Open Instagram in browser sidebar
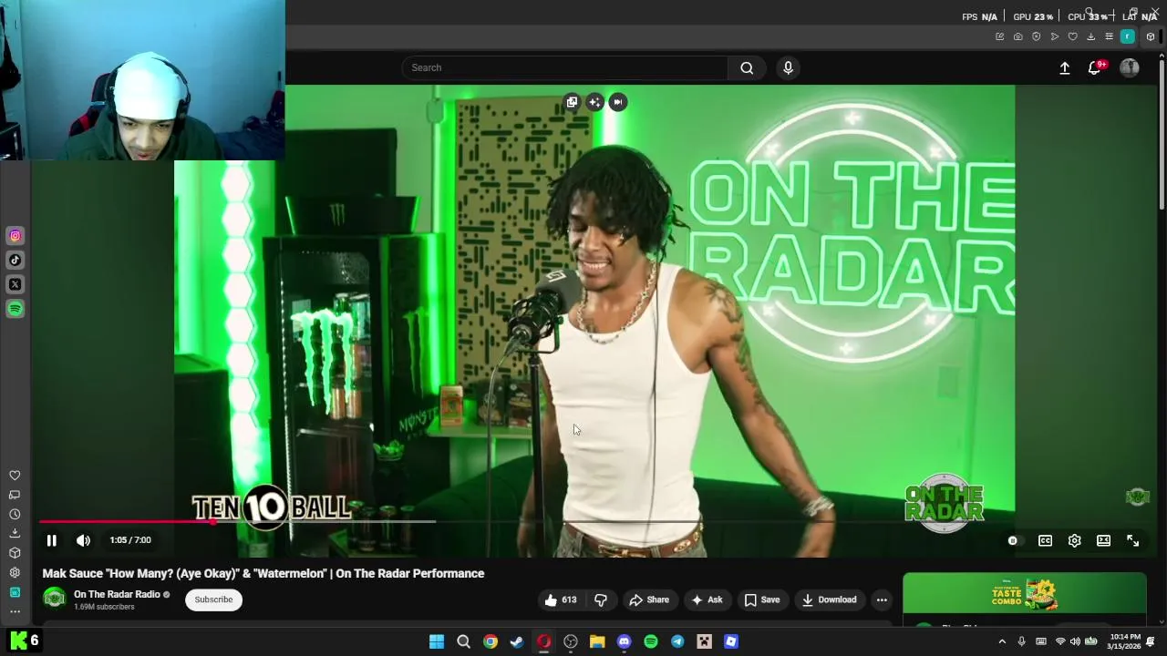The width and height of the screenshot is (1167, 656). pos(15,236)
